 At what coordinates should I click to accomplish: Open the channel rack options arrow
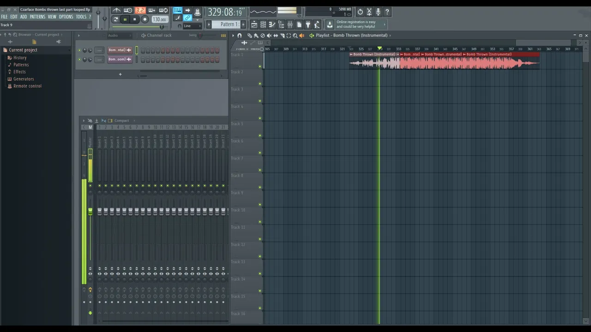pos(79,36)
